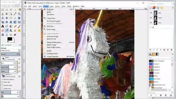Select the Measure compass tool
Image resolution: width=176 pixels, height=99 pixels.
2,18
